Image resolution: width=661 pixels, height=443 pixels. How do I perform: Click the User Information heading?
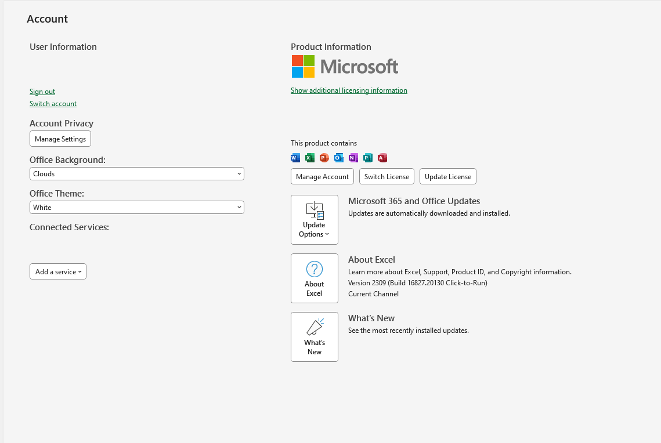coord(63,47)
